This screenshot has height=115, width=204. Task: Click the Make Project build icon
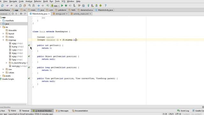[x=48, y=6]
